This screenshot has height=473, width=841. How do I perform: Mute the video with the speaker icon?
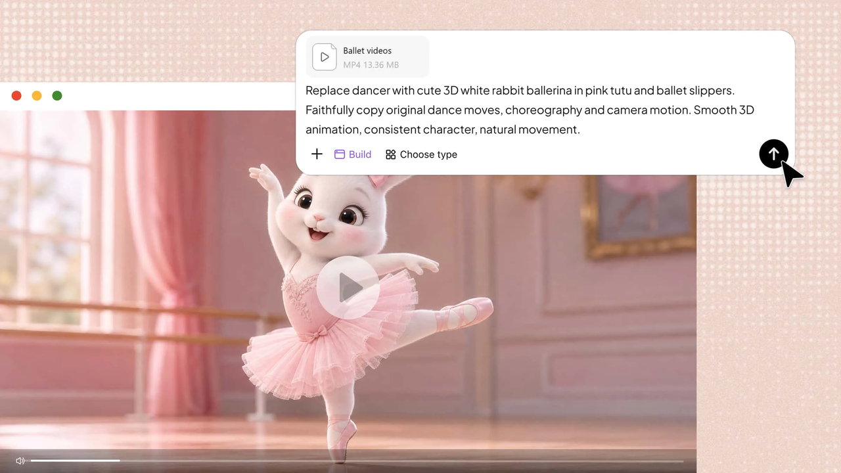[20, 461]
